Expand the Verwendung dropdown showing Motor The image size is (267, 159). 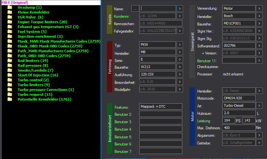(x=259, y=8)
